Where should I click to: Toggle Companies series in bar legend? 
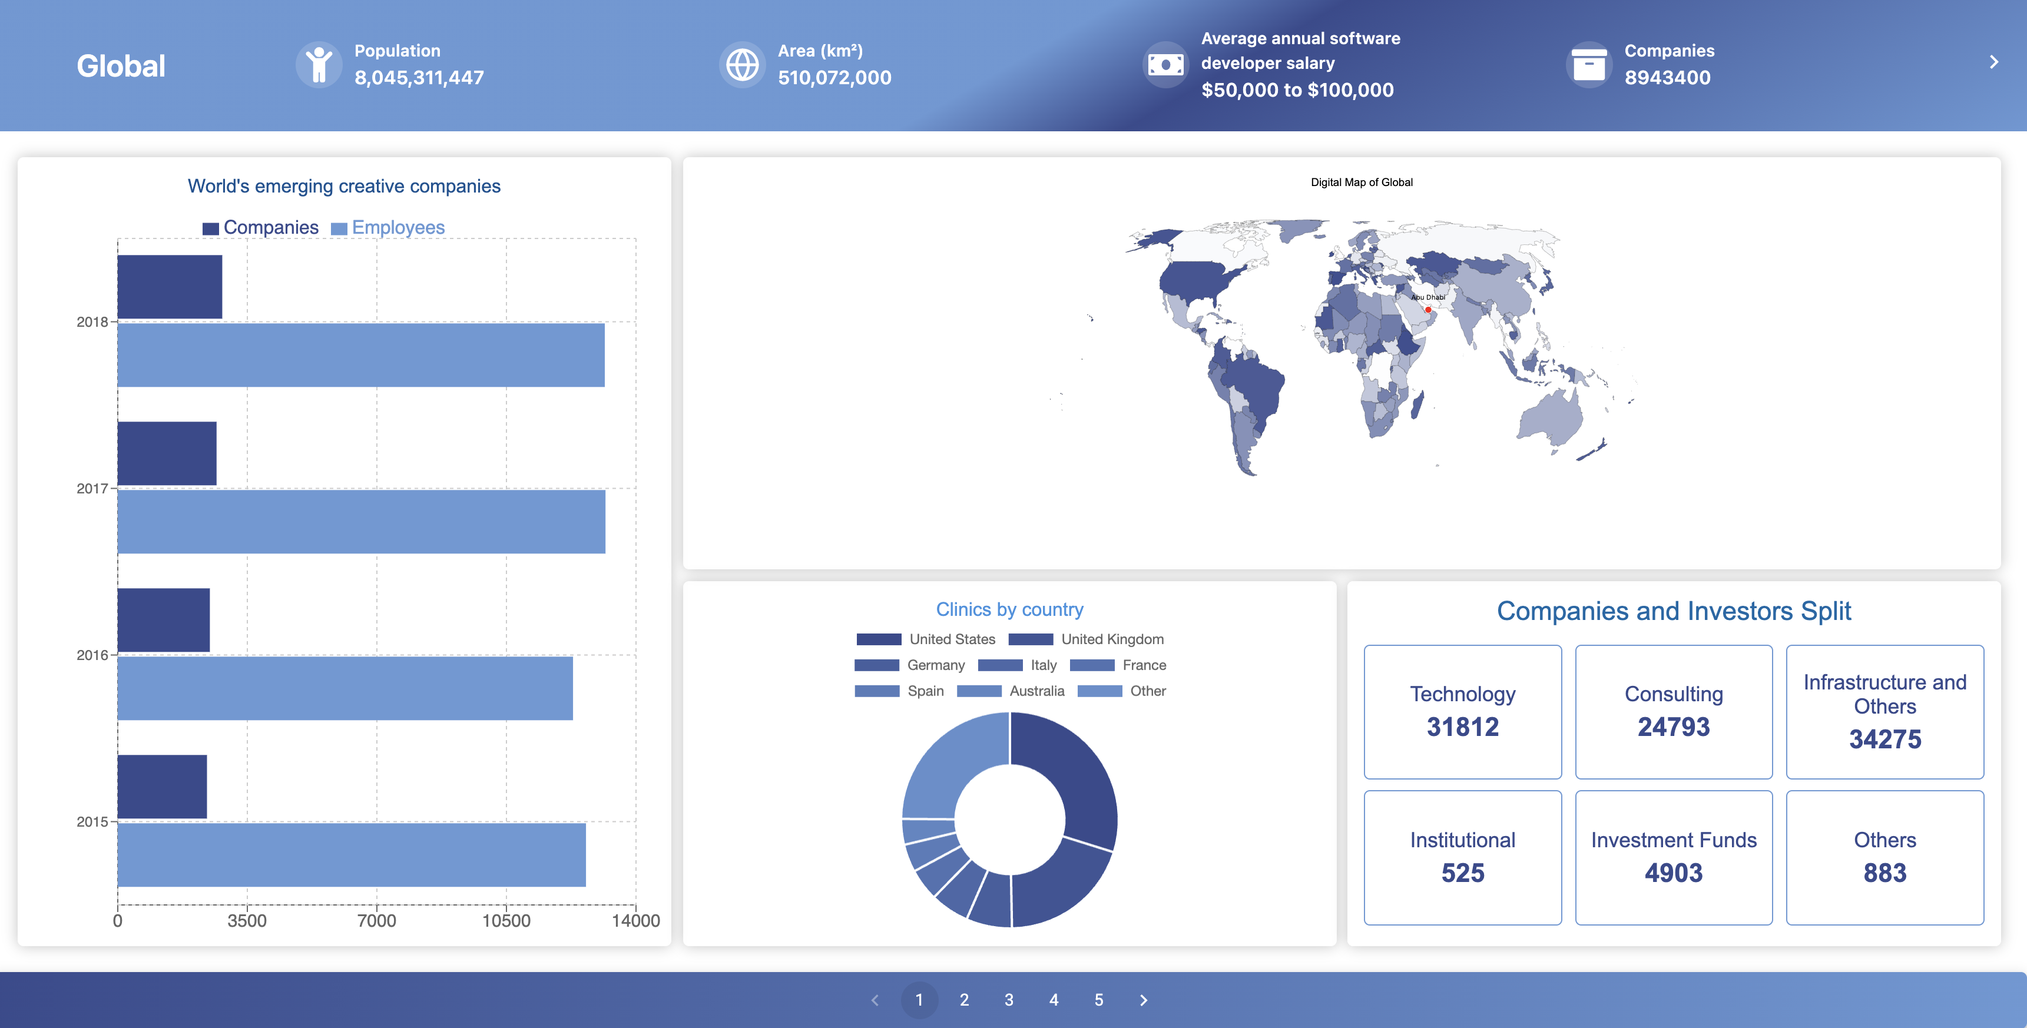tap(260, 227)
